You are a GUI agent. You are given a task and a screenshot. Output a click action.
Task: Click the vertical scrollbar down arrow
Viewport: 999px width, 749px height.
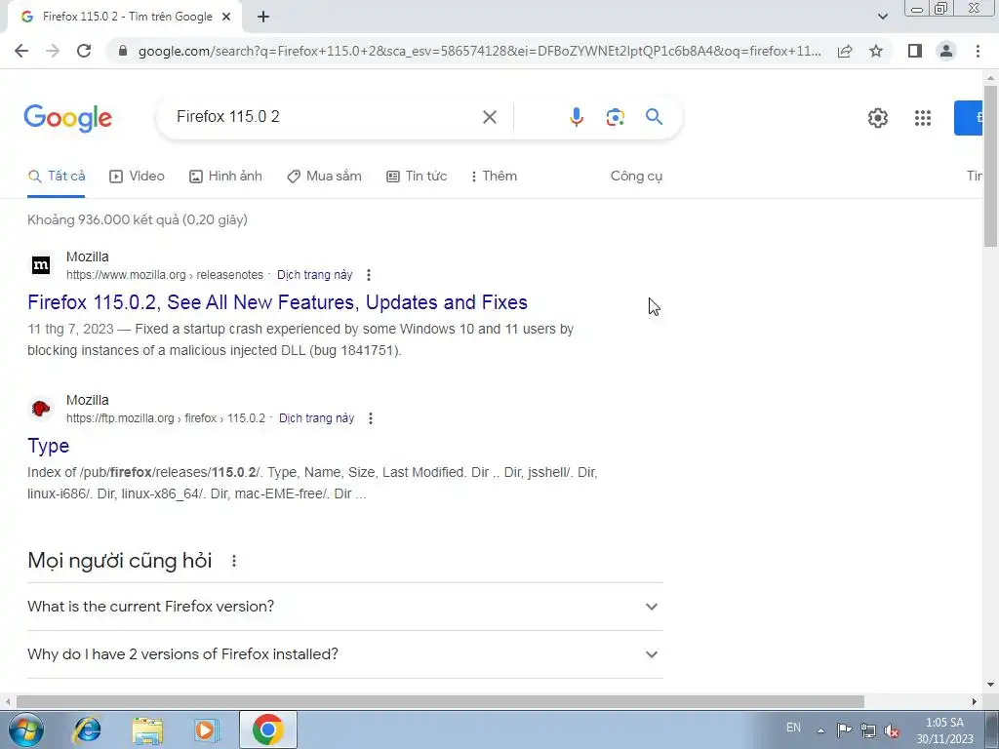pos(990,685)
